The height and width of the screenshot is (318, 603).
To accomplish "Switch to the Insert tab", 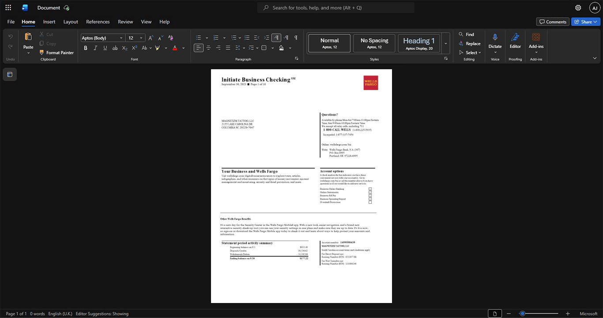I will click(x=49, y=22).
